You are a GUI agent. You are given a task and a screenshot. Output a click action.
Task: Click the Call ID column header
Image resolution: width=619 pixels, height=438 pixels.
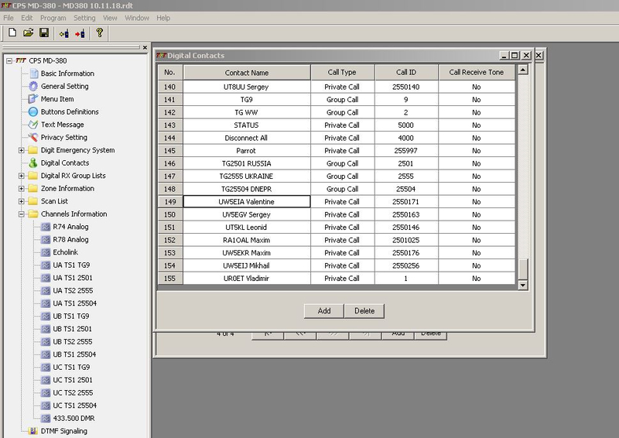point(406,72)
